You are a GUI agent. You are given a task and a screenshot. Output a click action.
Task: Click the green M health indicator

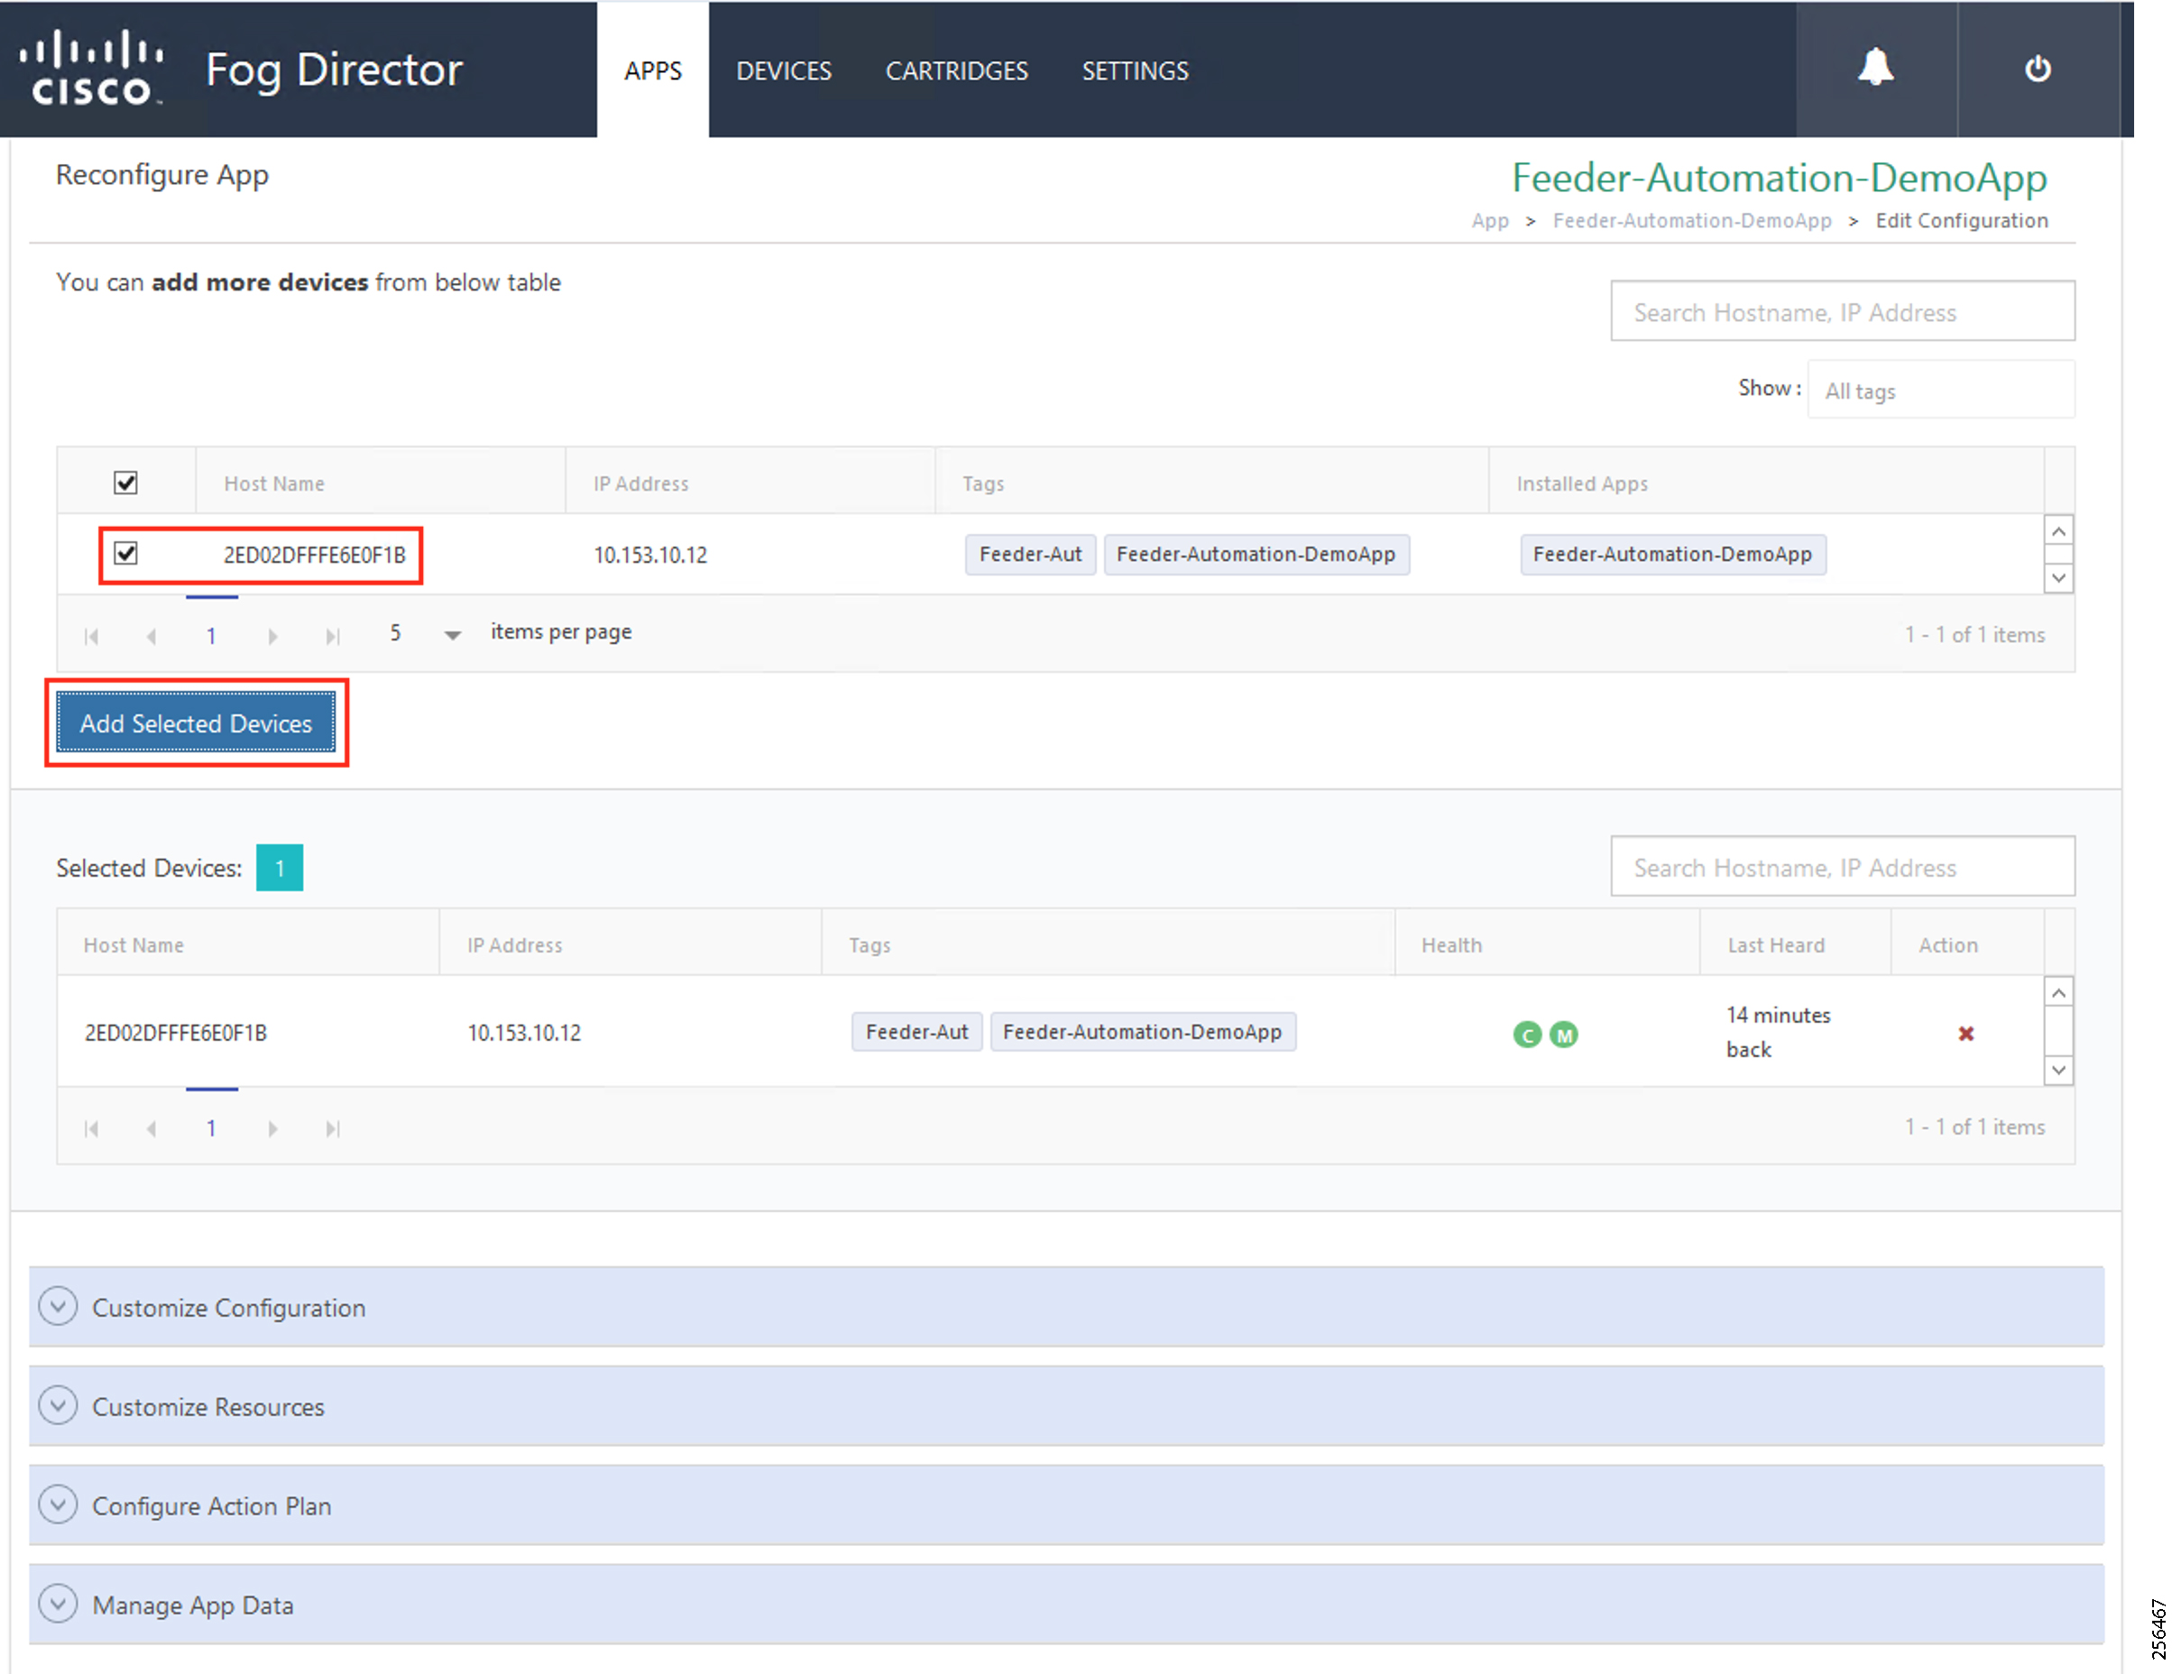pyautogui.click(x=1563, y=1035)
